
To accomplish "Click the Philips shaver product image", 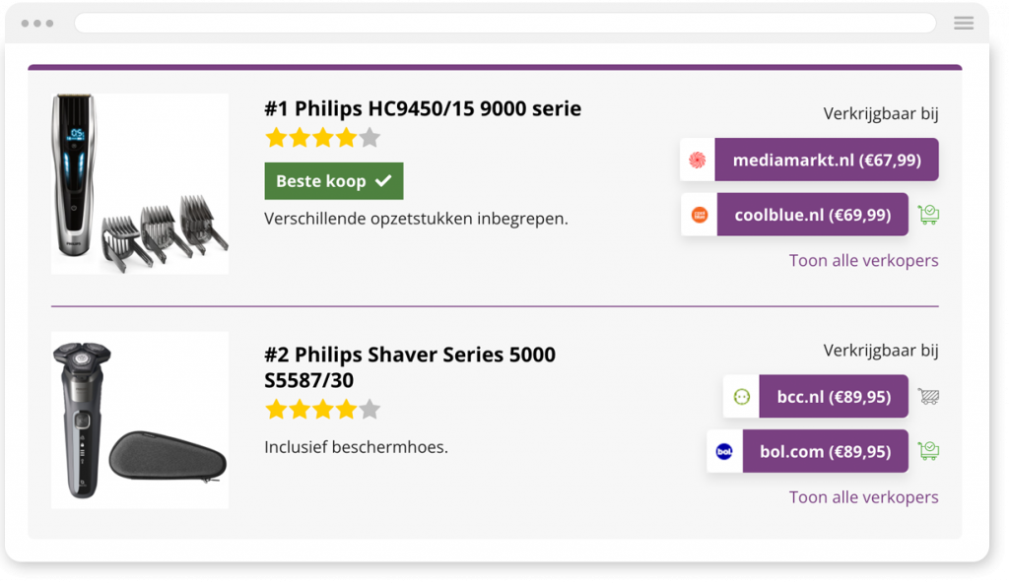I will click(x=140, y=421).
